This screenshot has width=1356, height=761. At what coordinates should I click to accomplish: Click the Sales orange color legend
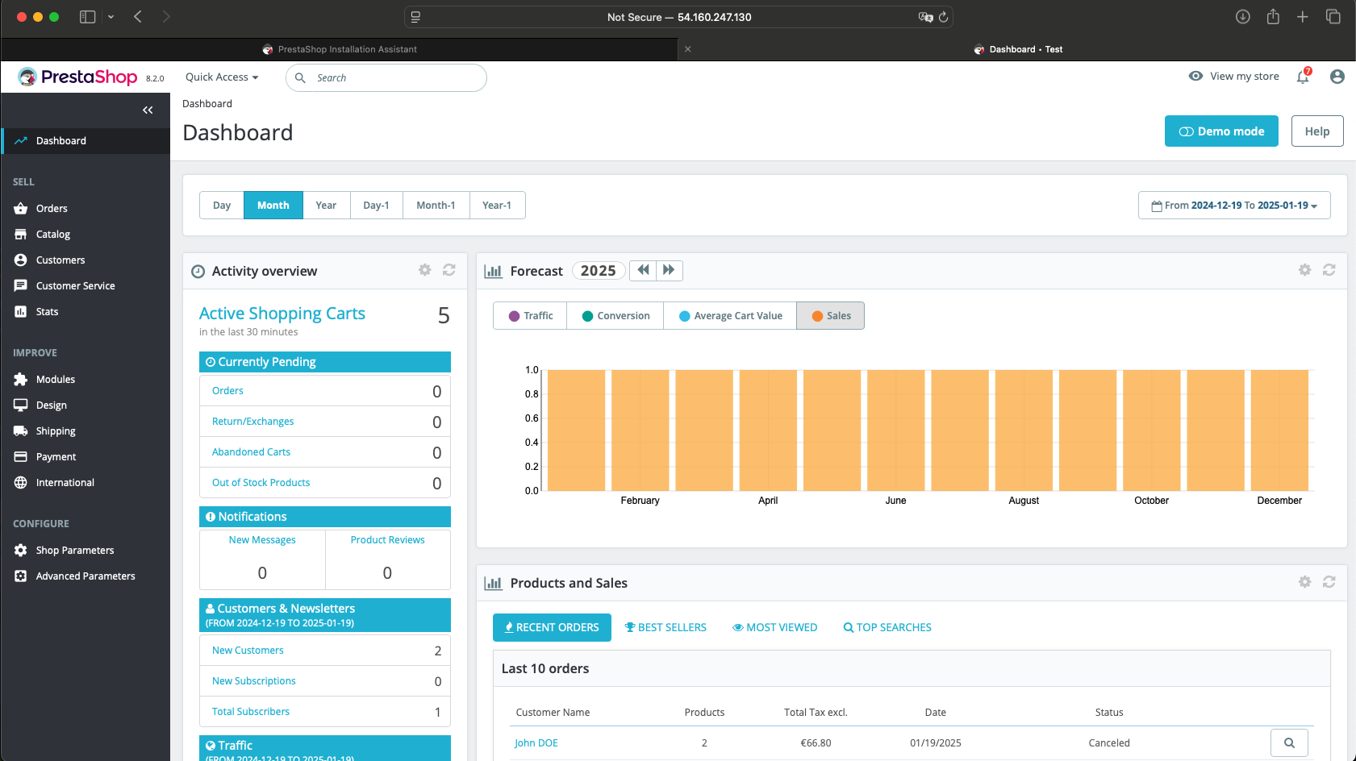(x=817, y=316)
